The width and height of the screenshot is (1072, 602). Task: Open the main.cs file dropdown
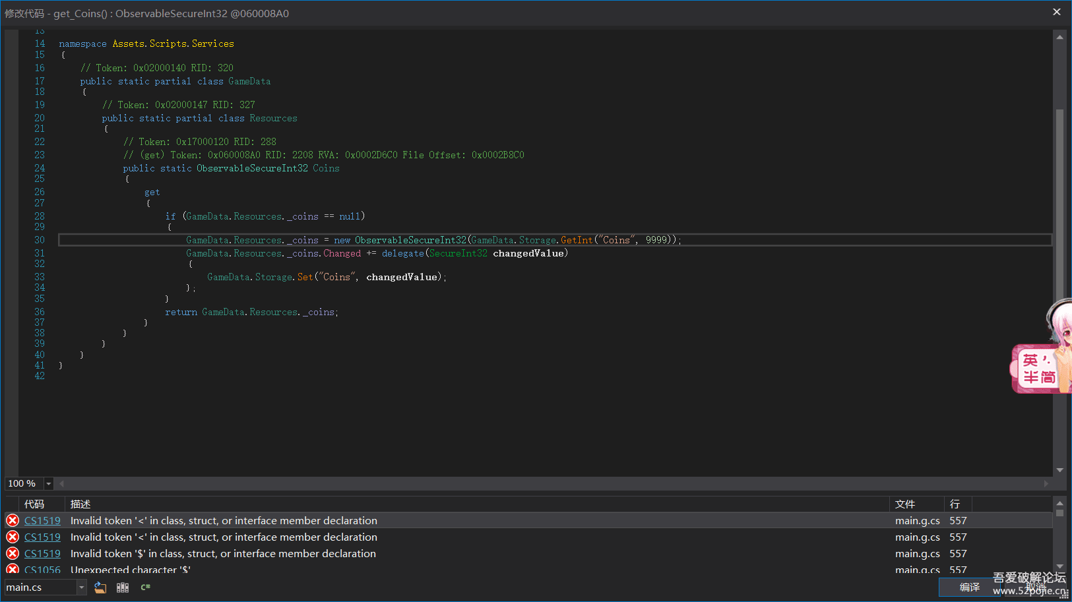pos(82,587)
